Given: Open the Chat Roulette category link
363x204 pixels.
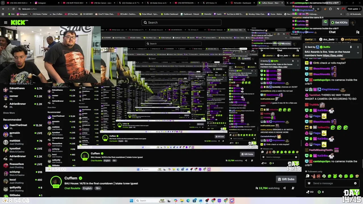Looking at the screenshot, I should pyautogui.click(x=72, y=188).
